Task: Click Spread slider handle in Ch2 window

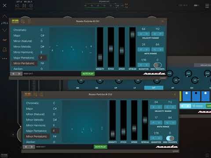Action: pyautogui.click(x=145, y=120)
